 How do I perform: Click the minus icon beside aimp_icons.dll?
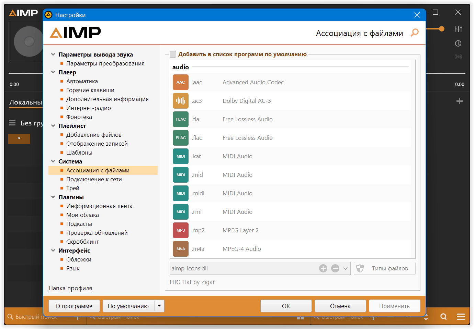point(335,268)
